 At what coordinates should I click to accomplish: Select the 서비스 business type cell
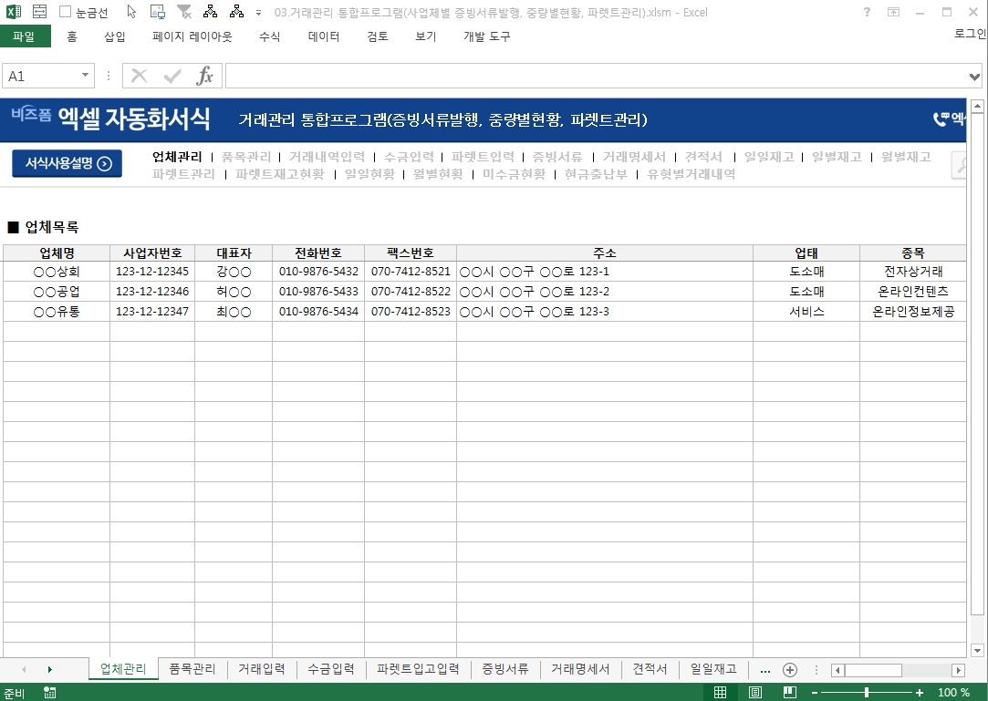pos(806,311)
